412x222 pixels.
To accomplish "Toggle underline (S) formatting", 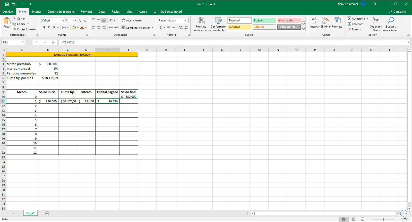I will tap(54, 28).
